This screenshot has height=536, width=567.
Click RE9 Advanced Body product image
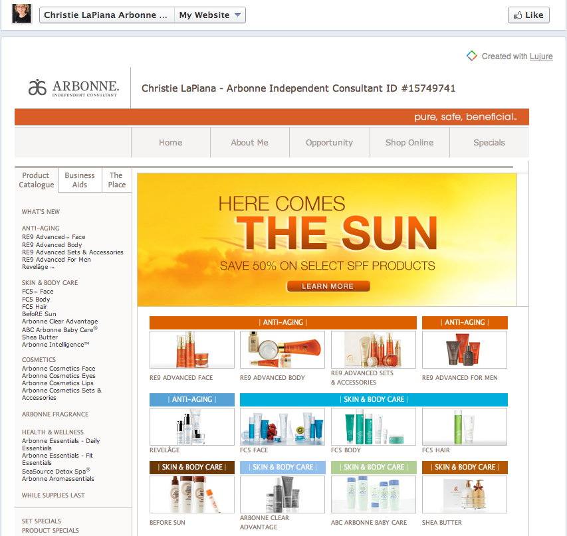(283, 349)
